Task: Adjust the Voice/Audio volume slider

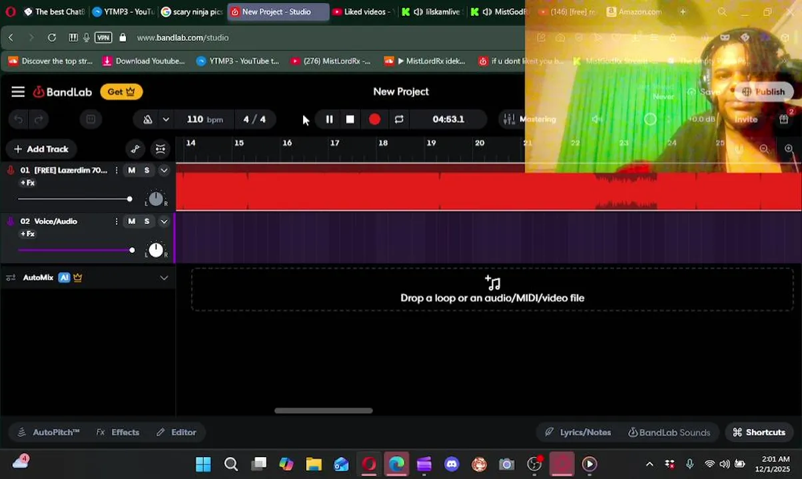Action: pos(76,250)
